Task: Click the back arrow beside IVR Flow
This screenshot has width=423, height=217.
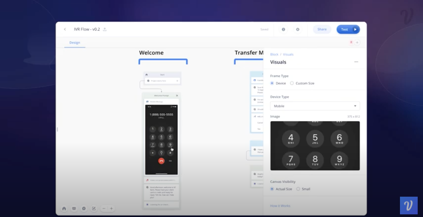Action: click(65, 29)
